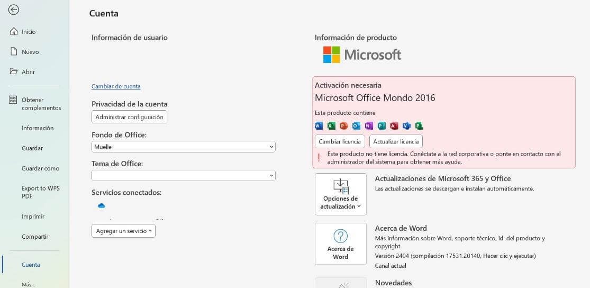Viewport: 590px width, 288px height.
Task: Click the PowerPoint product icon
Action: [343, 126]
